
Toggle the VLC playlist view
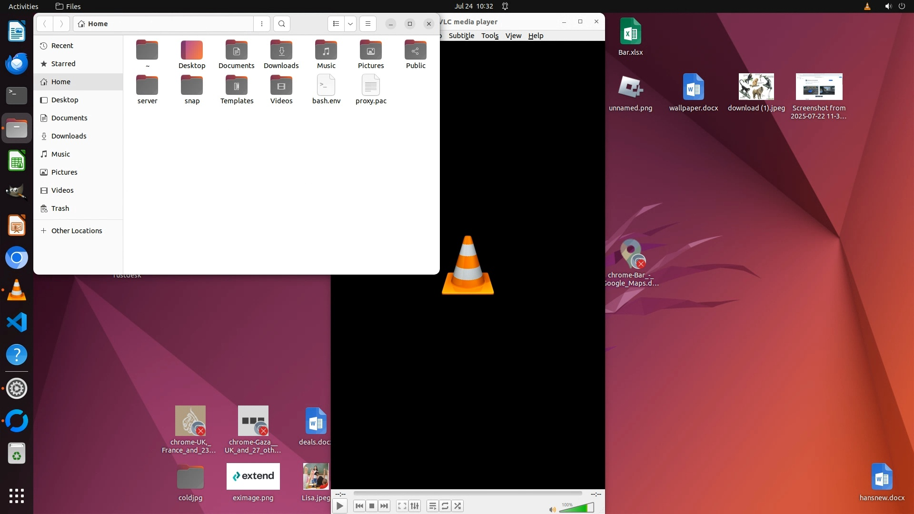[x=432, y=506]
